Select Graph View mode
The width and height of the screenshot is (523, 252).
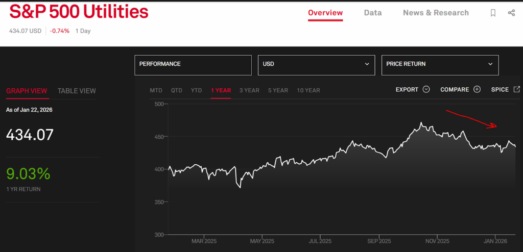pos(27,91)
